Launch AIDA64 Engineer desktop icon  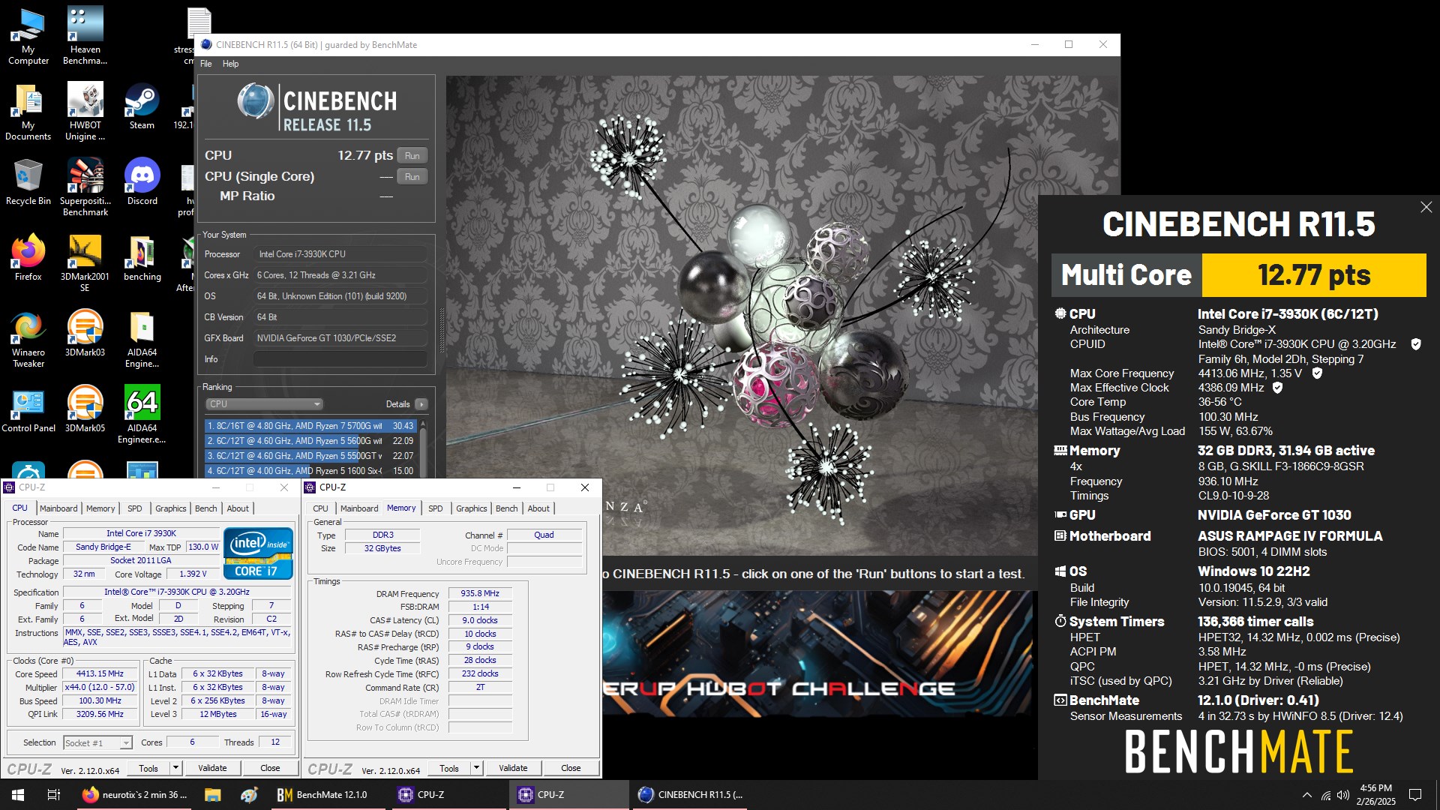[x=142, y=414]
